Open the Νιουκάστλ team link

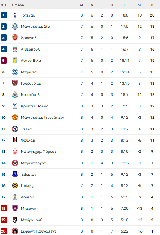point(30,94)
